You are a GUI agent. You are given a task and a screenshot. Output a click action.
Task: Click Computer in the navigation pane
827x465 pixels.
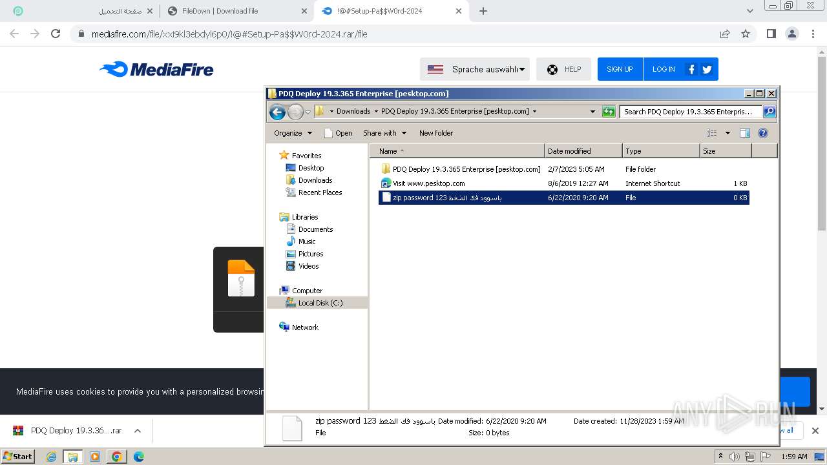(307, 291)
